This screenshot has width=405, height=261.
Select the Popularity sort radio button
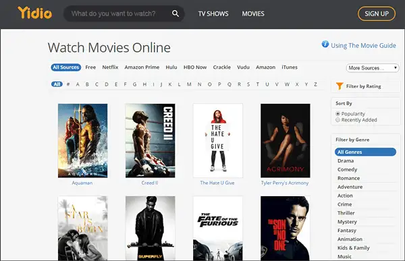[x=337, y=113]
